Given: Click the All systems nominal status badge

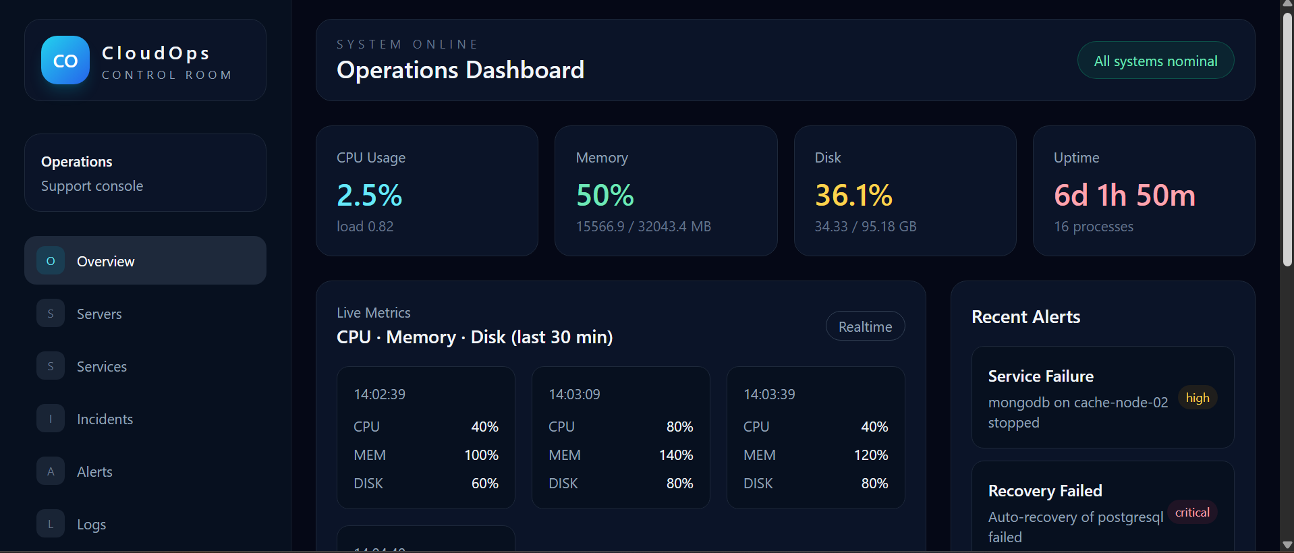Looking at the screenshot, I should [x=1156, y=61].
